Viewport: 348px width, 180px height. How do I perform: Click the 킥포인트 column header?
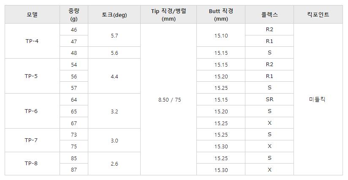click(x=318, y=15)
